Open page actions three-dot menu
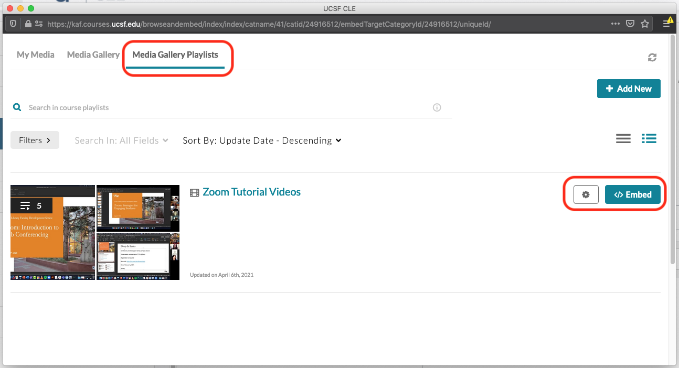The width and height of the screenshot is (679, 368). (616, 24)
